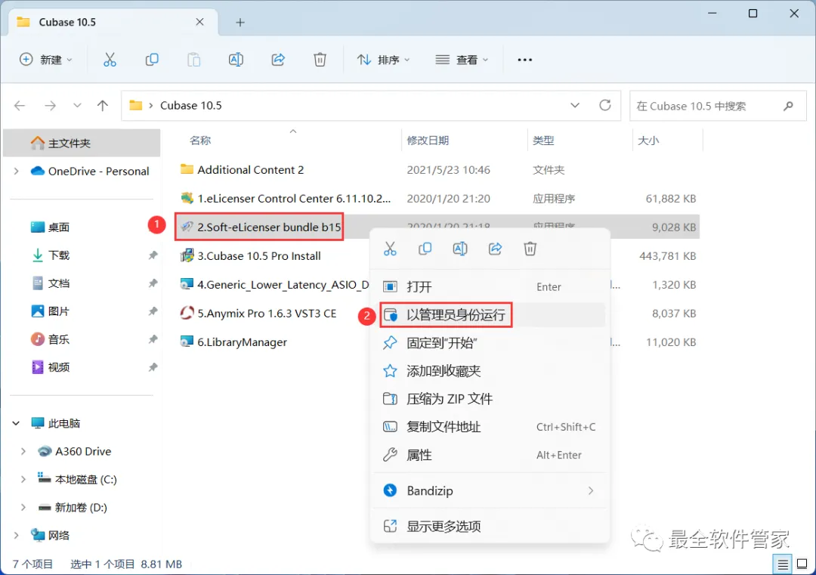Expand the address bar history dropdown
Screen dimensions: 816x575
coord(575,106)
